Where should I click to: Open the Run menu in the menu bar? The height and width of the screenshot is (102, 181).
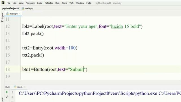[57, 3]
